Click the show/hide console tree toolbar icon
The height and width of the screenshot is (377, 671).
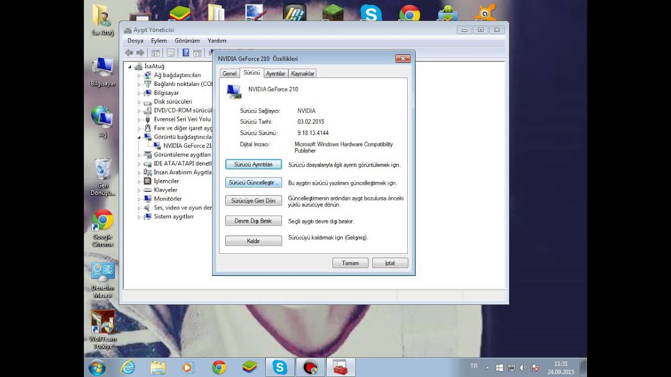pyautogui.click(x=156, y=53)
